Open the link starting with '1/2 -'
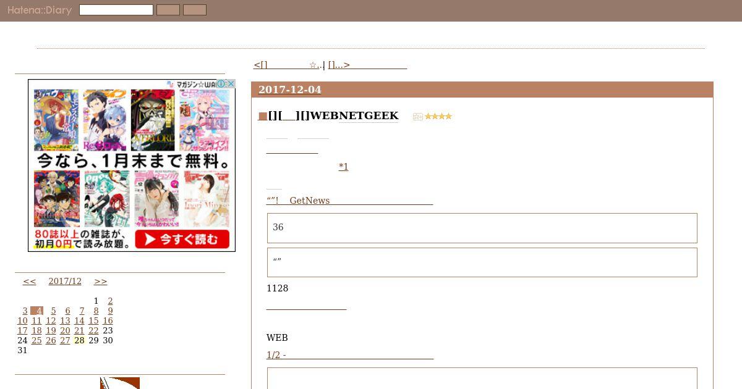 tap(350, 355)
